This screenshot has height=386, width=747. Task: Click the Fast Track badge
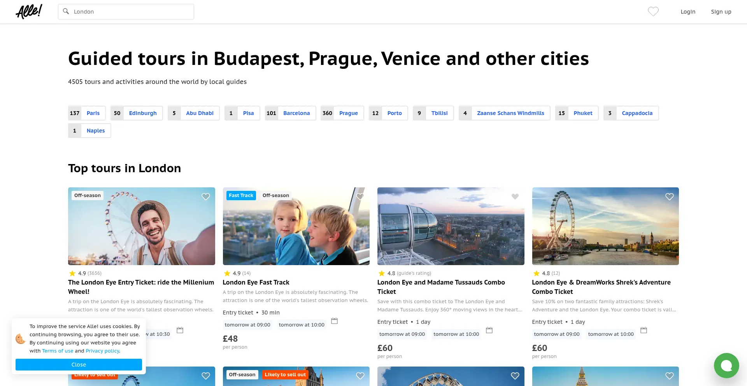click(241, 196)
